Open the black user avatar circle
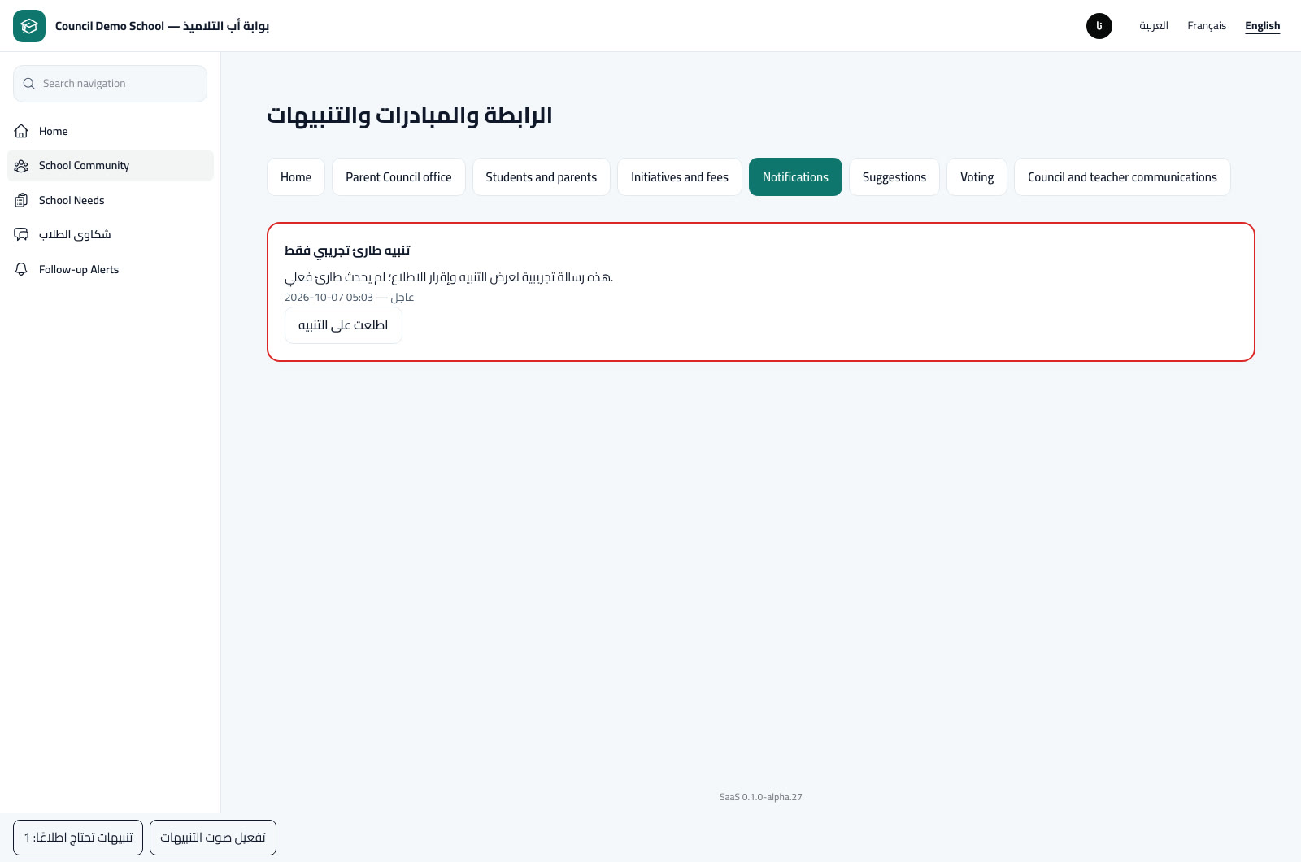The height and width of the screenshot is (862, 1301). (x=1099, y=26)
